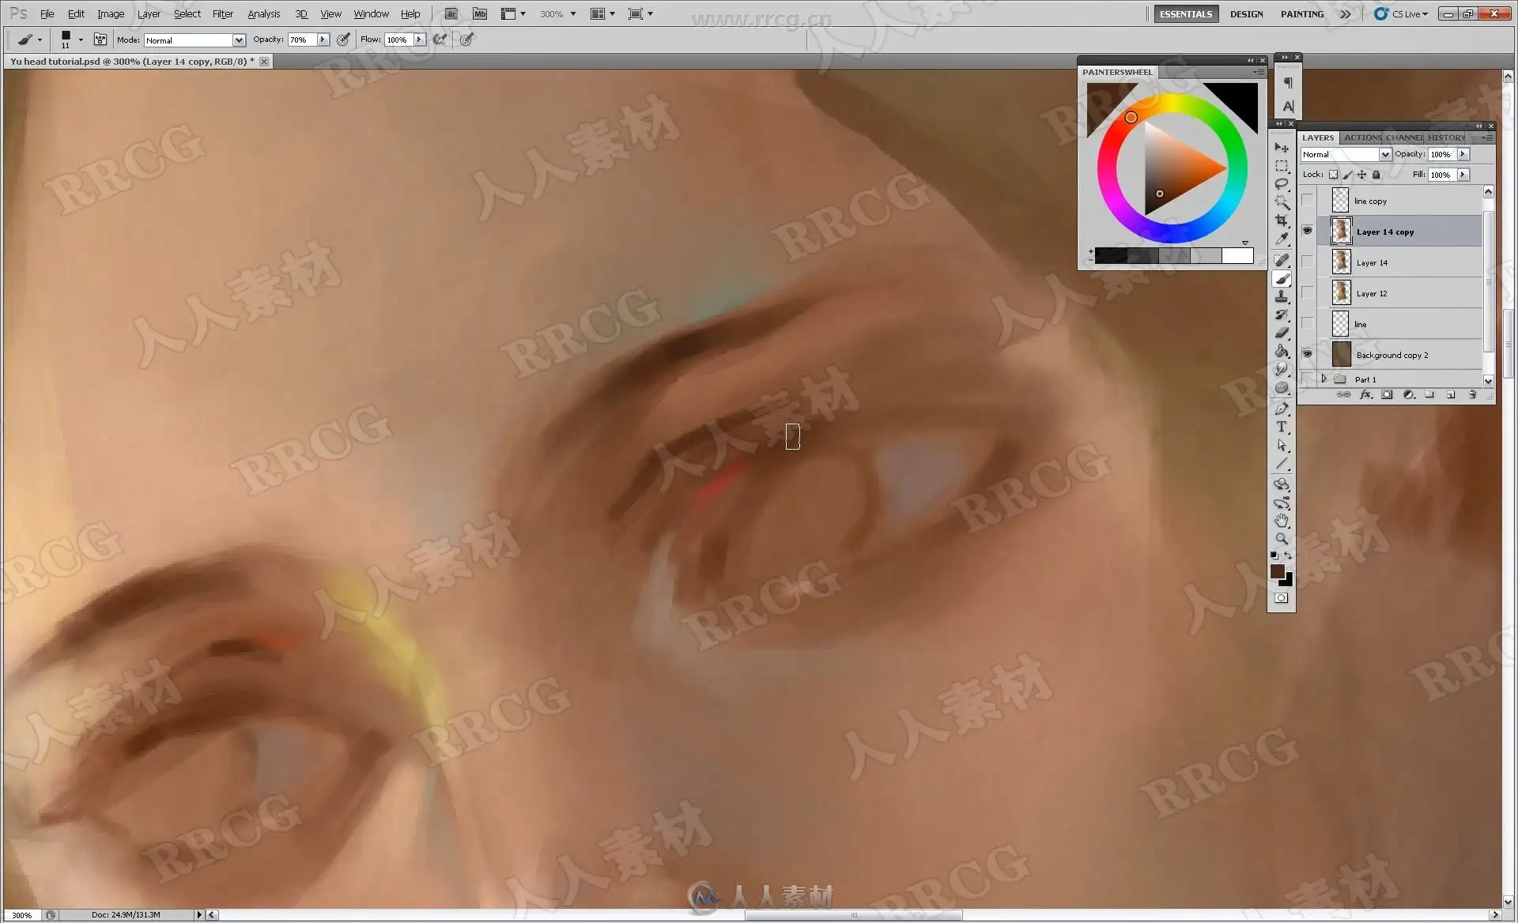
Task: Select the Path Selection tool
Action: (x=1282, y=445)
